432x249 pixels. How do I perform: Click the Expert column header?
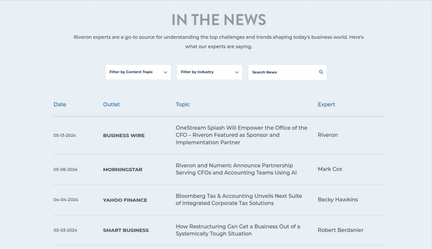[326, 104]
